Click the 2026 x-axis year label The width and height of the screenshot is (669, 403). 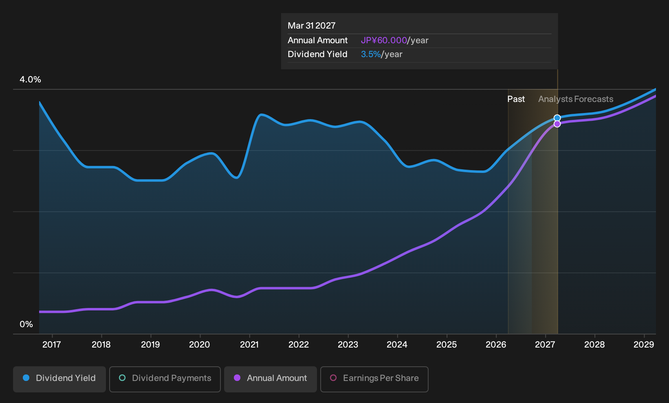tap(496, 345)
